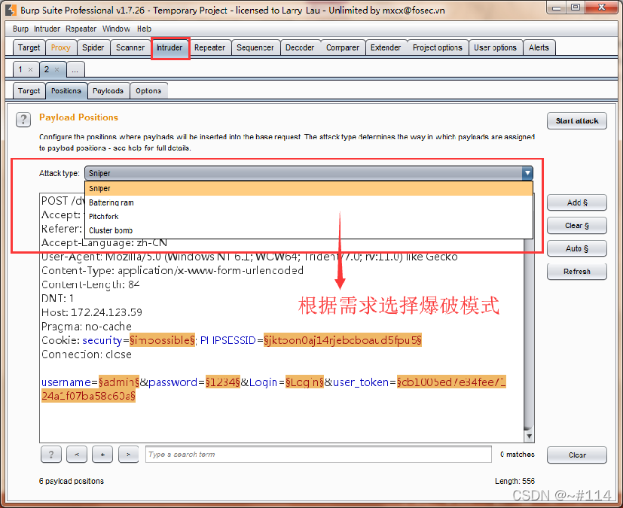The height and width of the screenshot is (508, 623).
Task: Choose Sniper from attack type list
Action: point(309,188)
